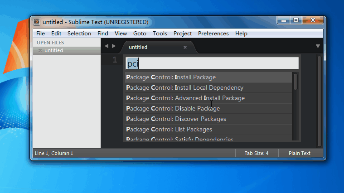Choose Package Control: Install Package
This screenshot has width=344, height=193.
coord(208,77)
